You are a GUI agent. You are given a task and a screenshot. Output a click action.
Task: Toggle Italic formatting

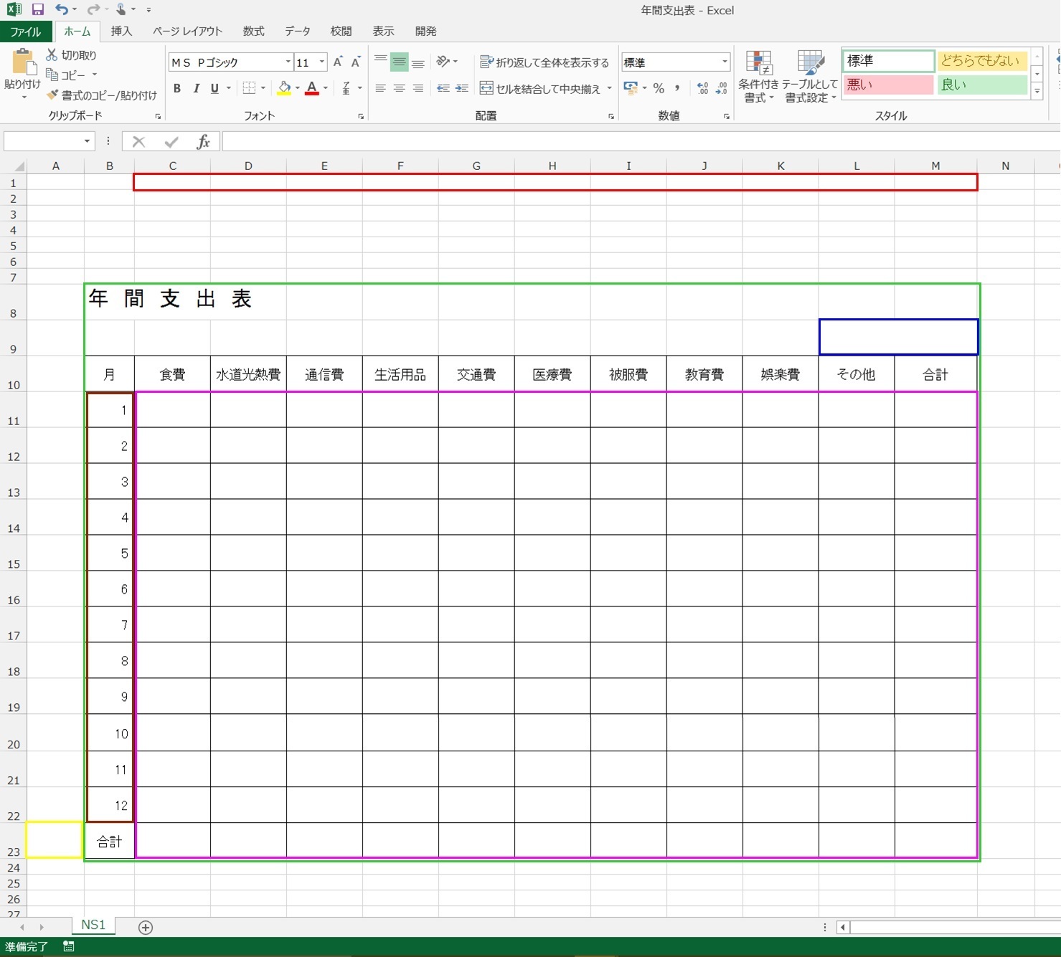pos(196,88)
